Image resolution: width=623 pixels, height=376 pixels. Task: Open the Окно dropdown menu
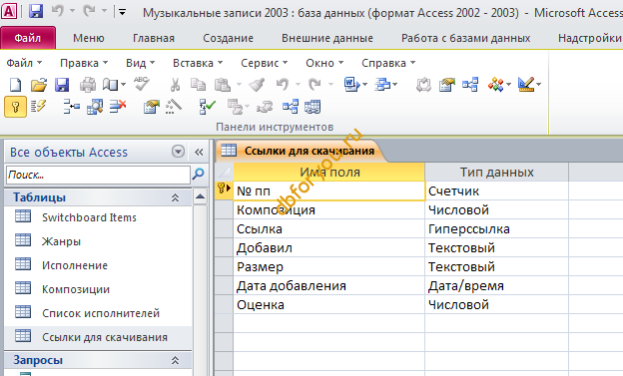pyautogui.click(x=324, y=63)
